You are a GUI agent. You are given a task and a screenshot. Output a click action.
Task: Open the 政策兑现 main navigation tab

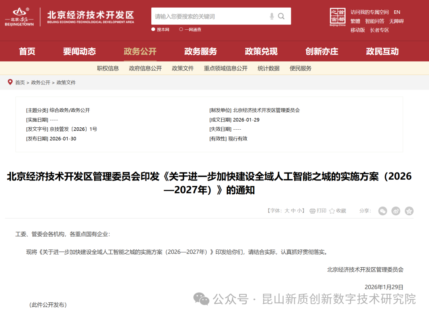[x=261, y=52]
